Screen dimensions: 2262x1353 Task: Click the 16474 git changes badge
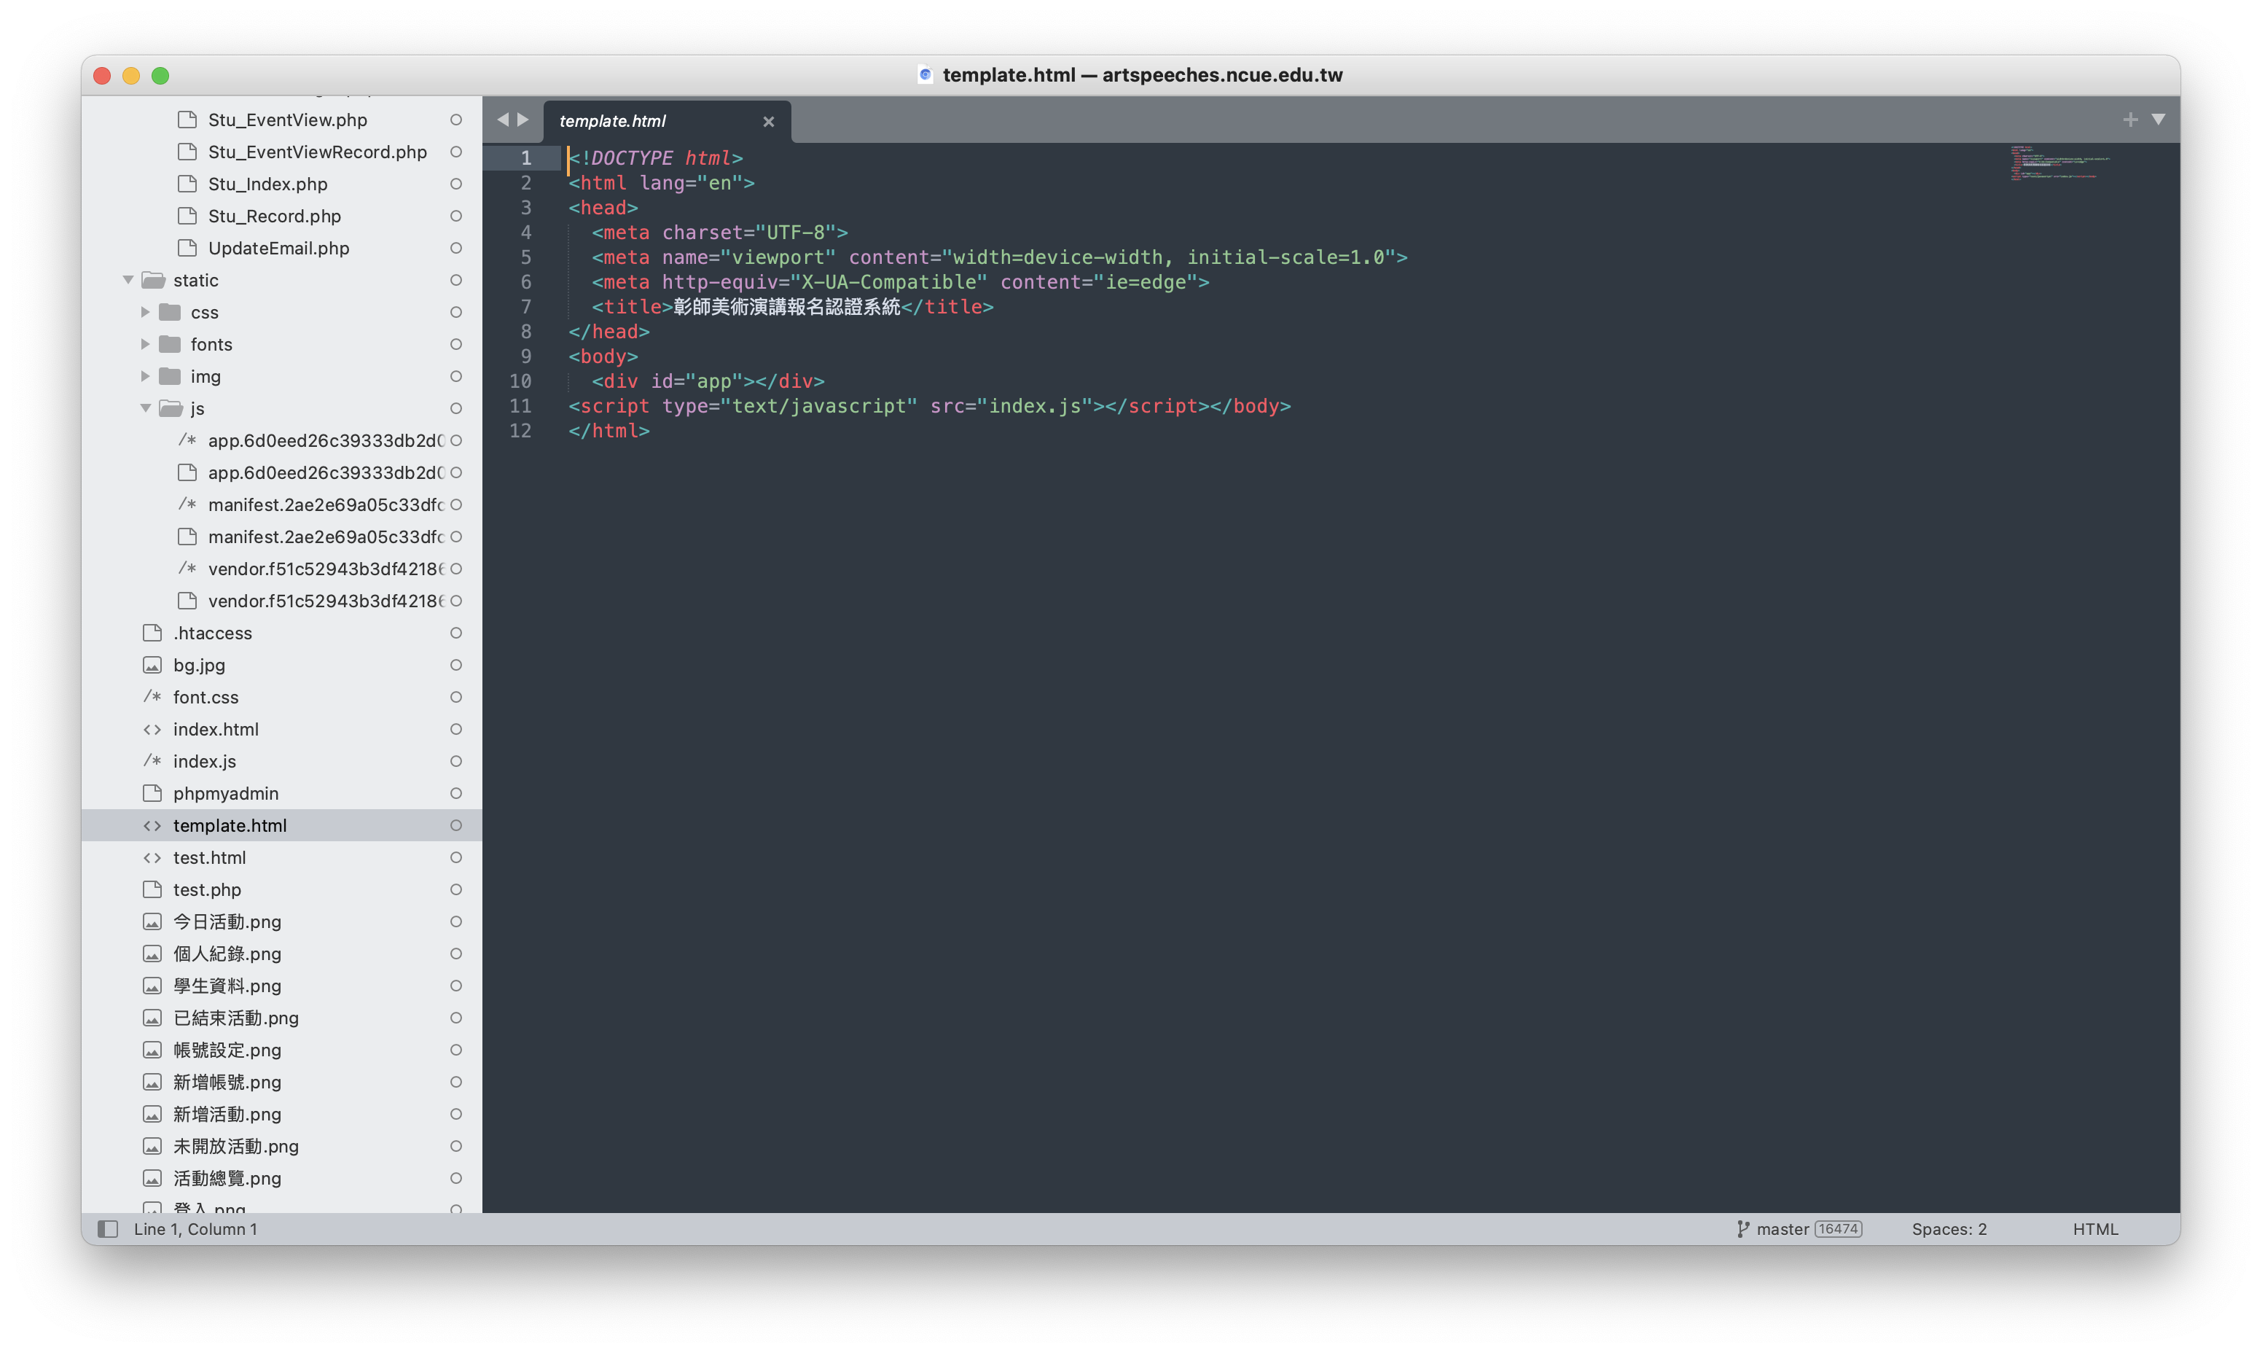click(x=1837, y=1228)
